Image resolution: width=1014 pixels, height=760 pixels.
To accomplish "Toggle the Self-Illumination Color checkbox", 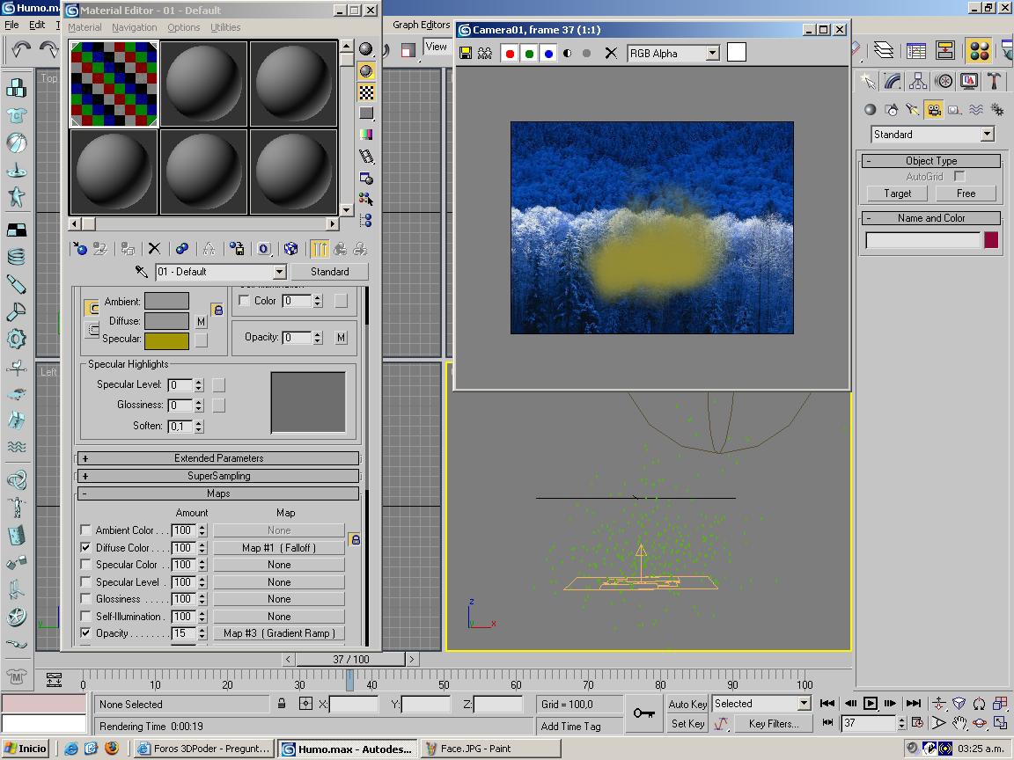I will point(245,301).
